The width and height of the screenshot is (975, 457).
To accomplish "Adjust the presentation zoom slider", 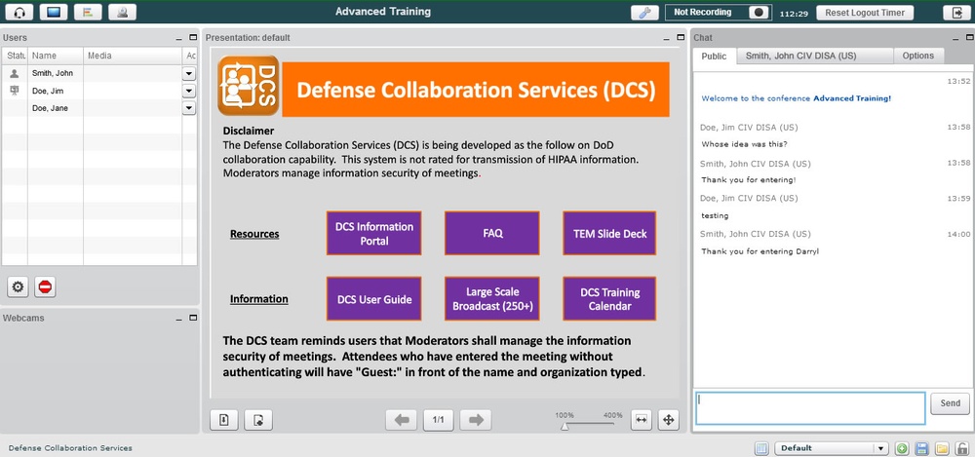I will (565, 426).
